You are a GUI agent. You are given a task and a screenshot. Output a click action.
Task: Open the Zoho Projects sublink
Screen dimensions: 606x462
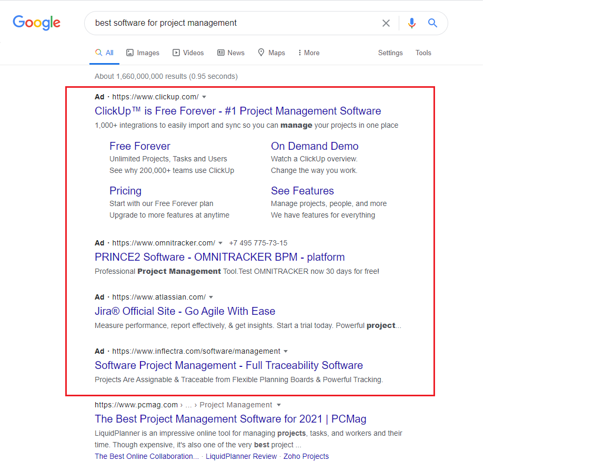(306, 456)
